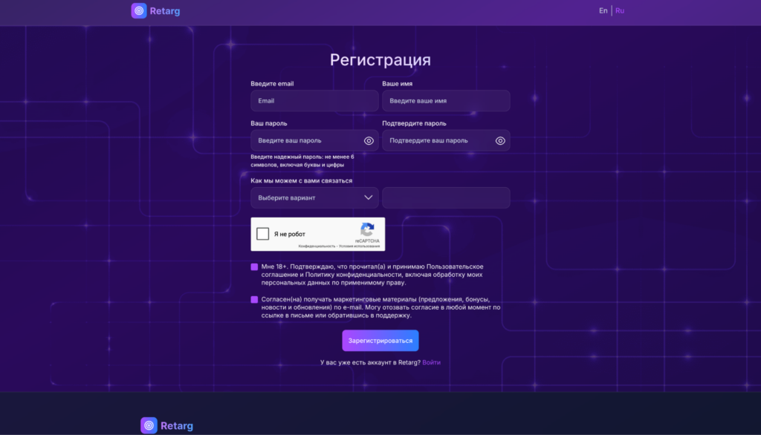761x435 pixels.
Task: Show confirm password via its eye icon
Action: coord(500,140)
